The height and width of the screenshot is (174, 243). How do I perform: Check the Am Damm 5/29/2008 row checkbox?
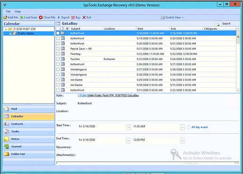coord(58,79)
